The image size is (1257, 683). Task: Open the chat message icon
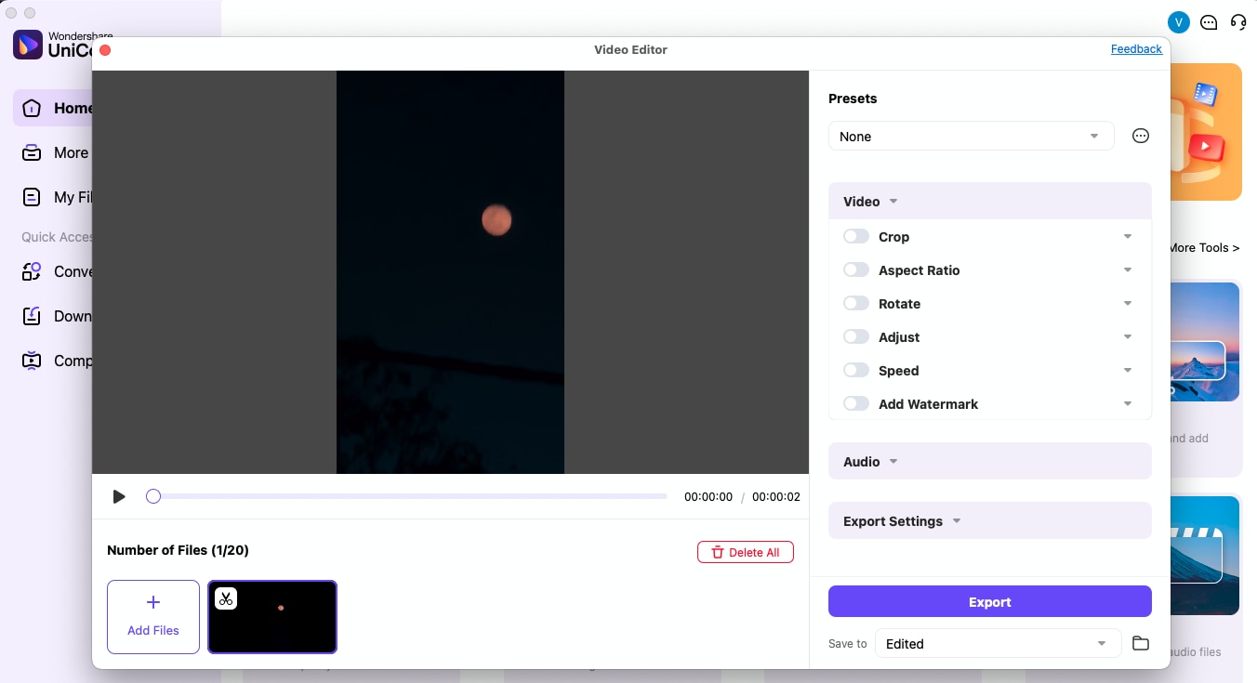click(x=1209, y=22)
